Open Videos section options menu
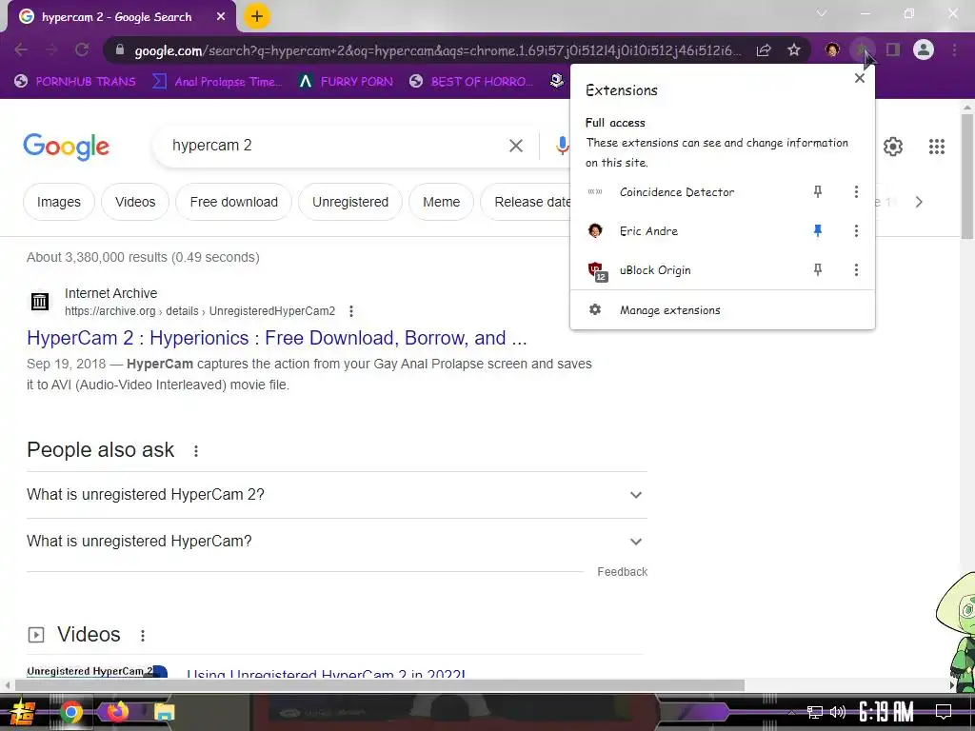Screen dimensions: 975x731 pyautogui.click(x=143, y=635)
